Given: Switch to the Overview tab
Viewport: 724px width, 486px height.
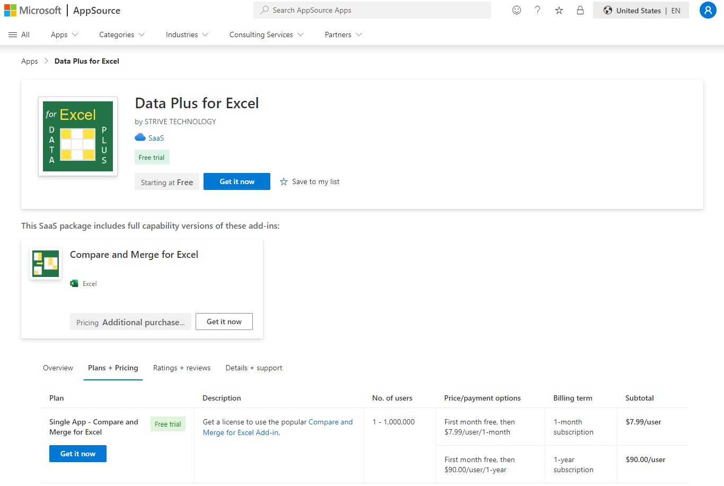Looking at the screenshot, I should coord(58,368).
